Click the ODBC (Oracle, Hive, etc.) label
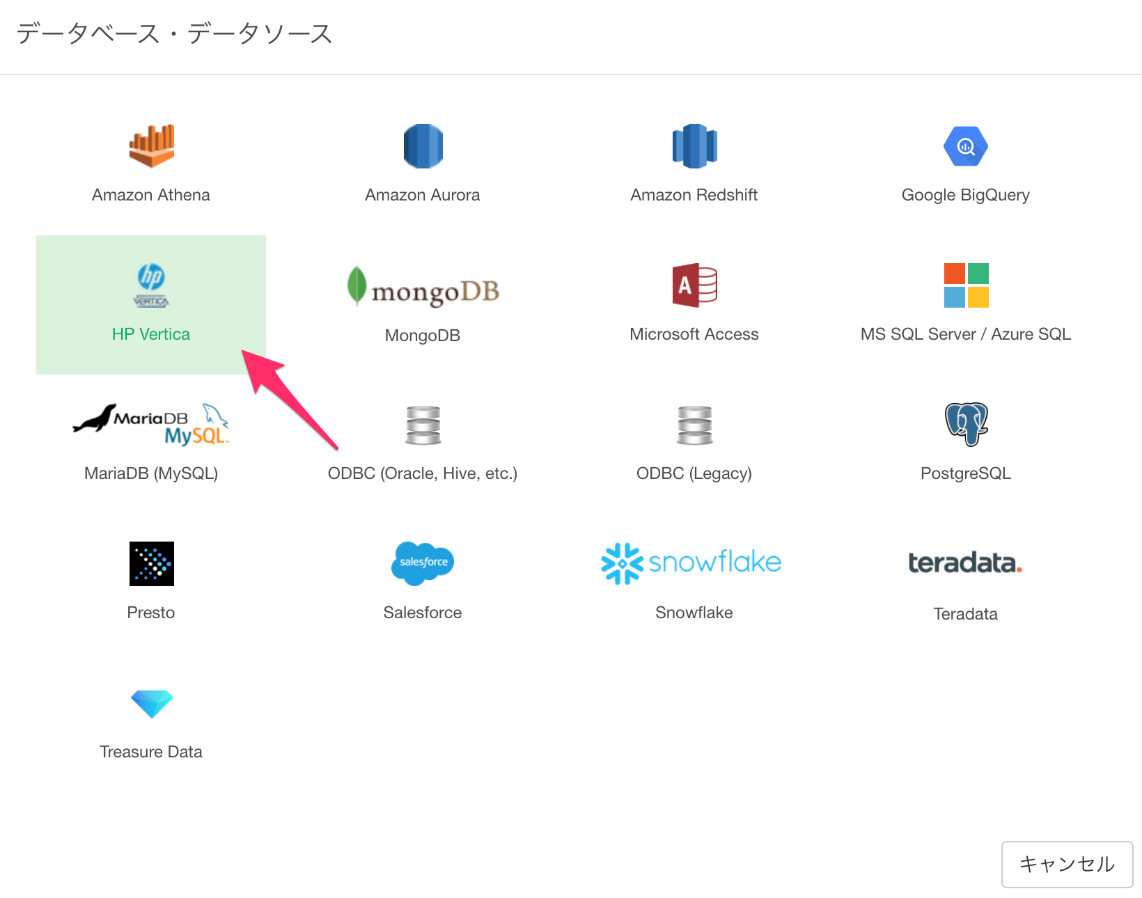 click(x=423, y=473)
